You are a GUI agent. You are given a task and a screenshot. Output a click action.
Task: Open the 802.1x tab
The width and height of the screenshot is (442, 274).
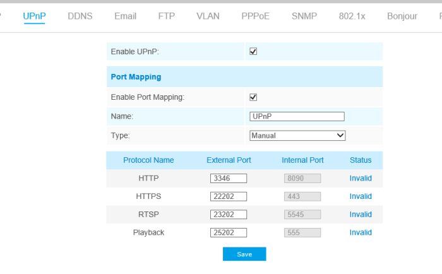click(352, 16)
